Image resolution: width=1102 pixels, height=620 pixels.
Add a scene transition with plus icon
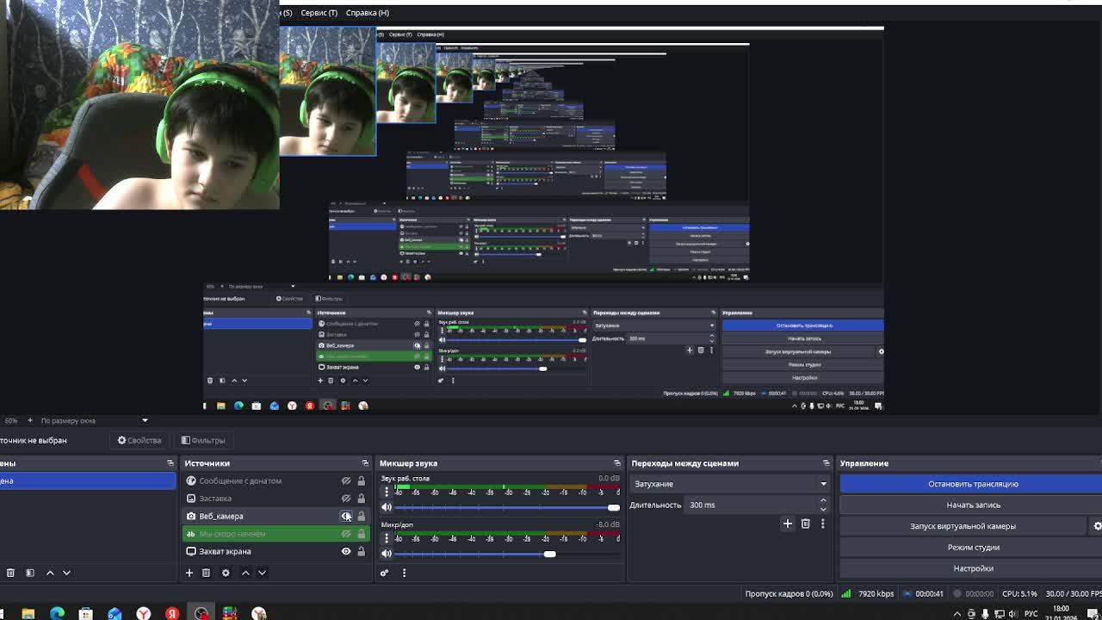pyautogui.click(x=787, y=524)
